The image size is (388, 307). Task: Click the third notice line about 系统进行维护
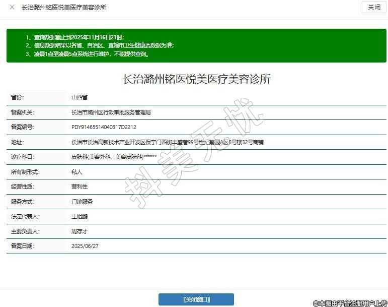87,53
